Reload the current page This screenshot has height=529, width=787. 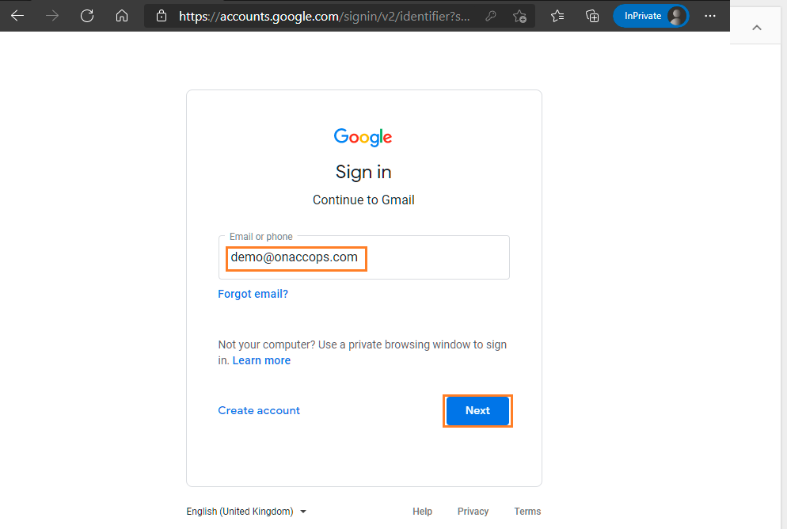point(87,16)
